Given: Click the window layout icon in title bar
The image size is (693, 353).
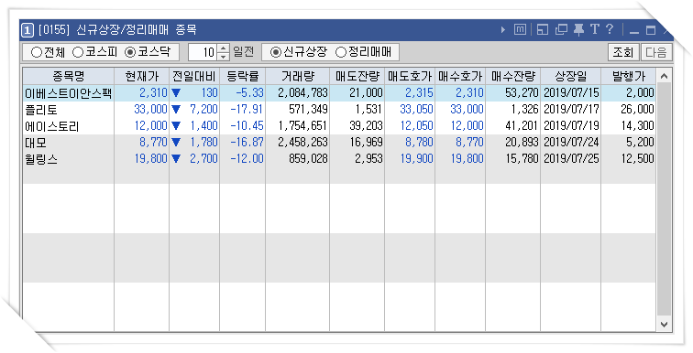Looking at the screenshot, I should tap(543, 29).
